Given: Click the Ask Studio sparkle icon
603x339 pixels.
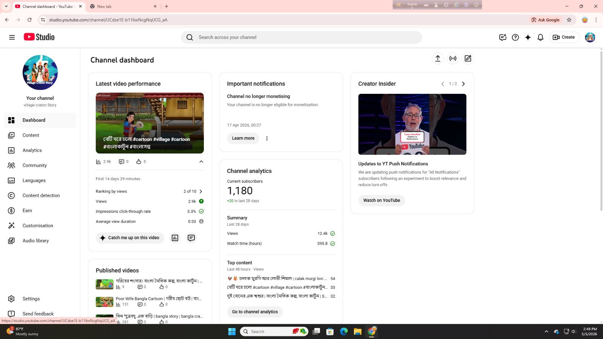Looking at the screenshot, I should click(x=528, y=37).
